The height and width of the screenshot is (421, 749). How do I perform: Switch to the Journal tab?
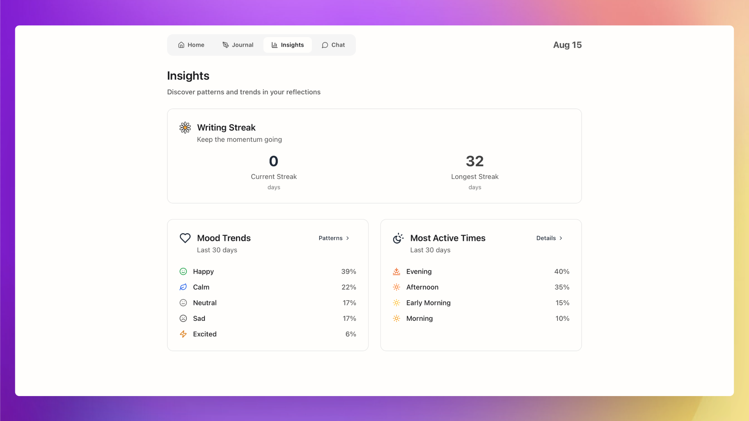pyautogui.click(x=238, y=45)
